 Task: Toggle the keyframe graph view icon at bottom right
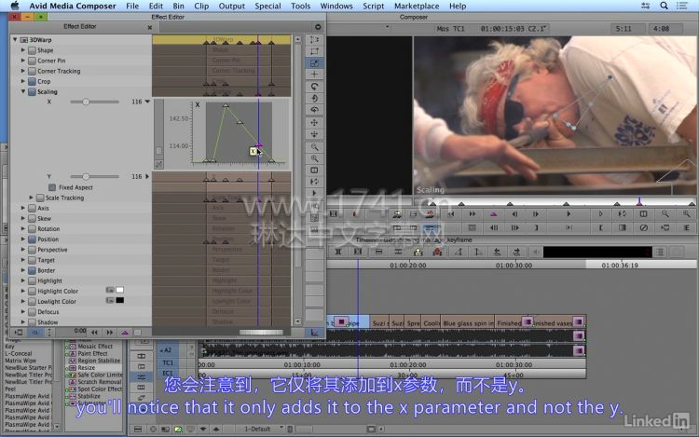point(314,333)
